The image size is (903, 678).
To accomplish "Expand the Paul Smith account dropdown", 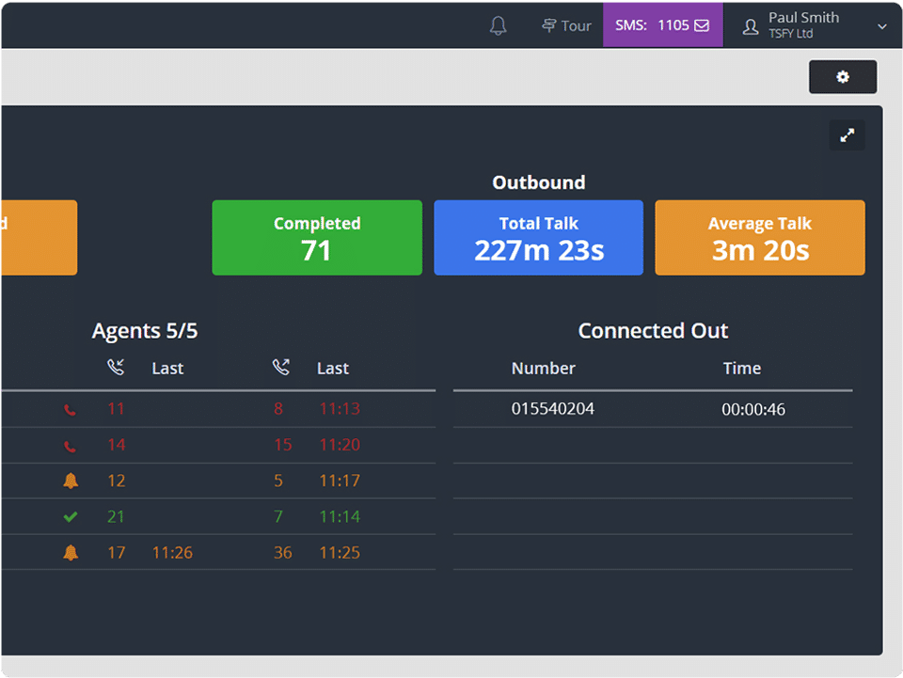I will pos(881,26).
